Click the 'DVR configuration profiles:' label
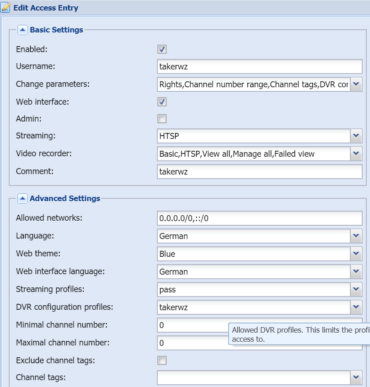Image resolution: width=370 pixels, height=387 pixels. (64, 307)
